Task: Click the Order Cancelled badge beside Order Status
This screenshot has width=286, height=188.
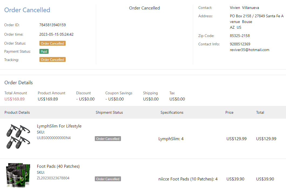Action: [52, 43]
